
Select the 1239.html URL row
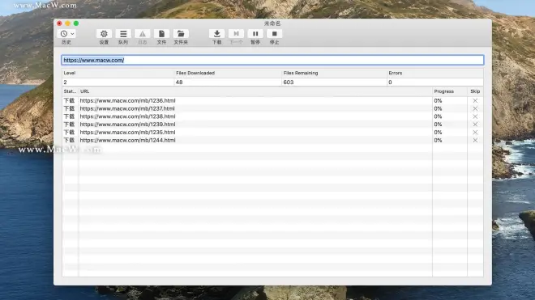point(272,125)
